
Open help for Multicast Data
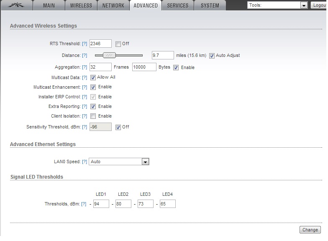point(85,78)
